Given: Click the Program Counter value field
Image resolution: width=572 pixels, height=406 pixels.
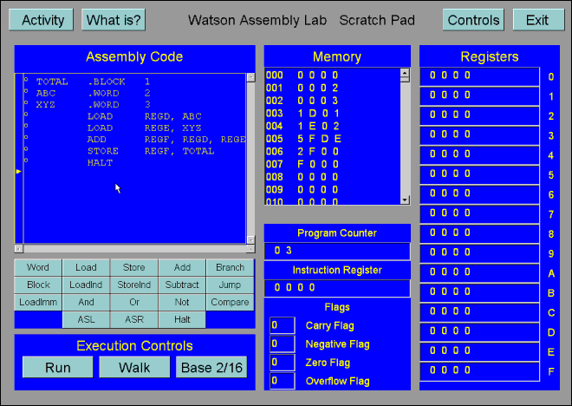Looking at the screenshot, I should coord(337,251).
